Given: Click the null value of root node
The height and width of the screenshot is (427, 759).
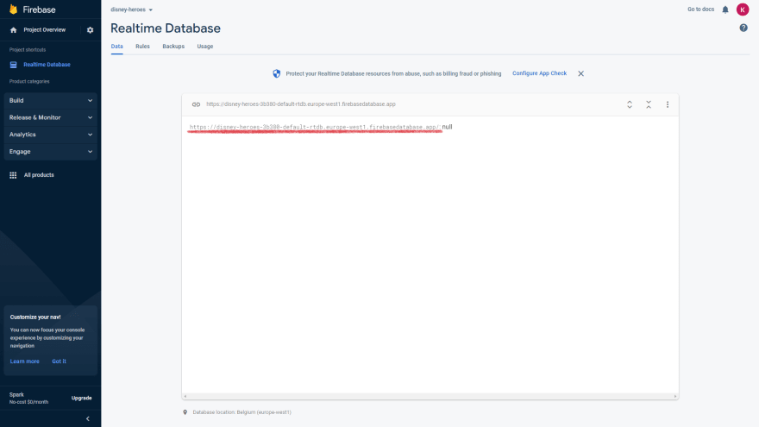Looking at the screenshot, I should pos(447,127).
